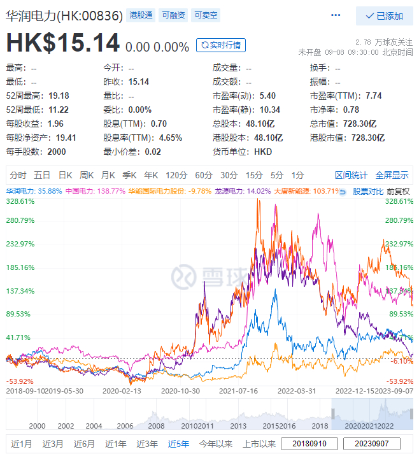Image resolution: width=419 pixels, height=454 pixels.
Task: Click 华润电力 legend entry
Action: (34, 191)
